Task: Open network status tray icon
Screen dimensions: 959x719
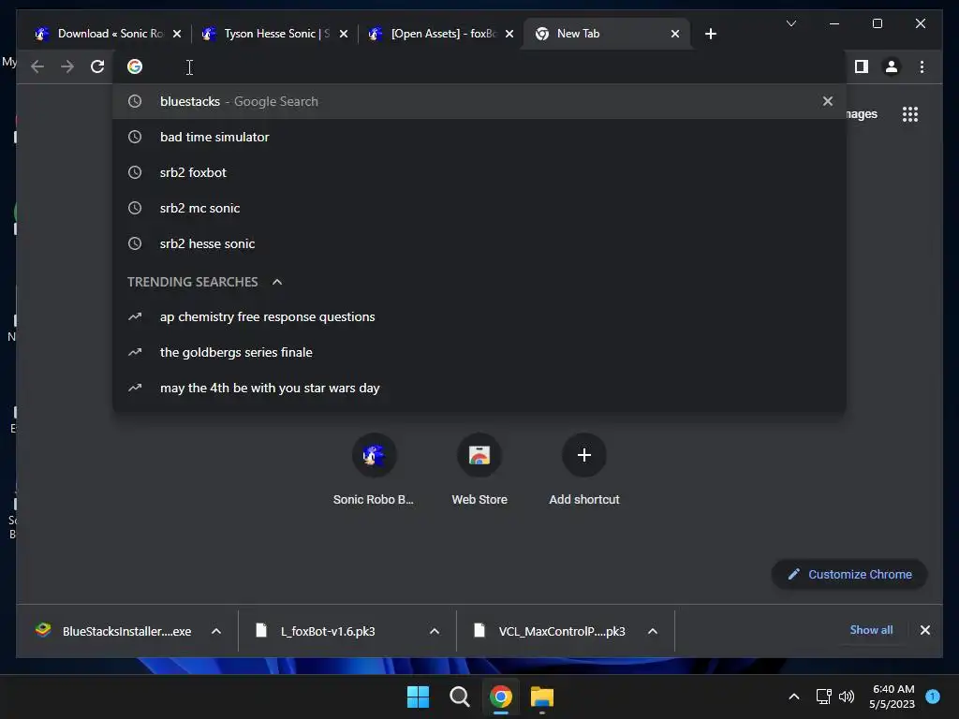Action: coord(824,697)
